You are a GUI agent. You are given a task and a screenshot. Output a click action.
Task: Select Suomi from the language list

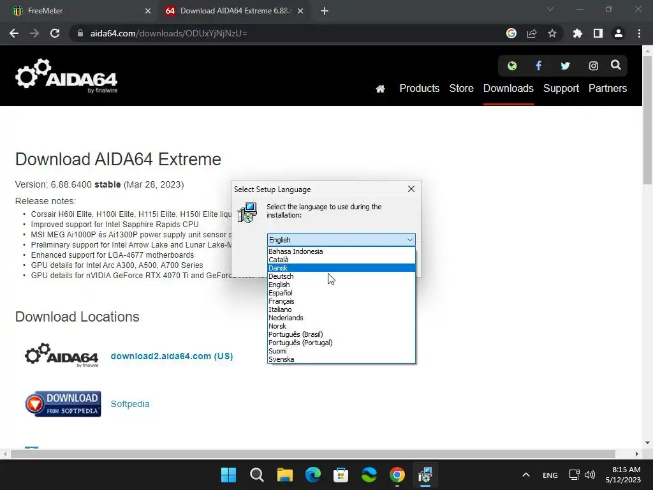(x=341, y=352)
